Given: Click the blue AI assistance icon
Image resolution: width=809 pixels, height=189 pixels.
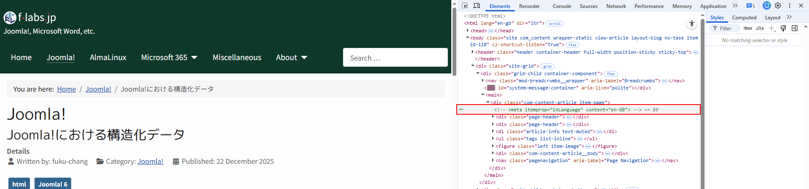Looking at the screenshot, I should 767,6.
